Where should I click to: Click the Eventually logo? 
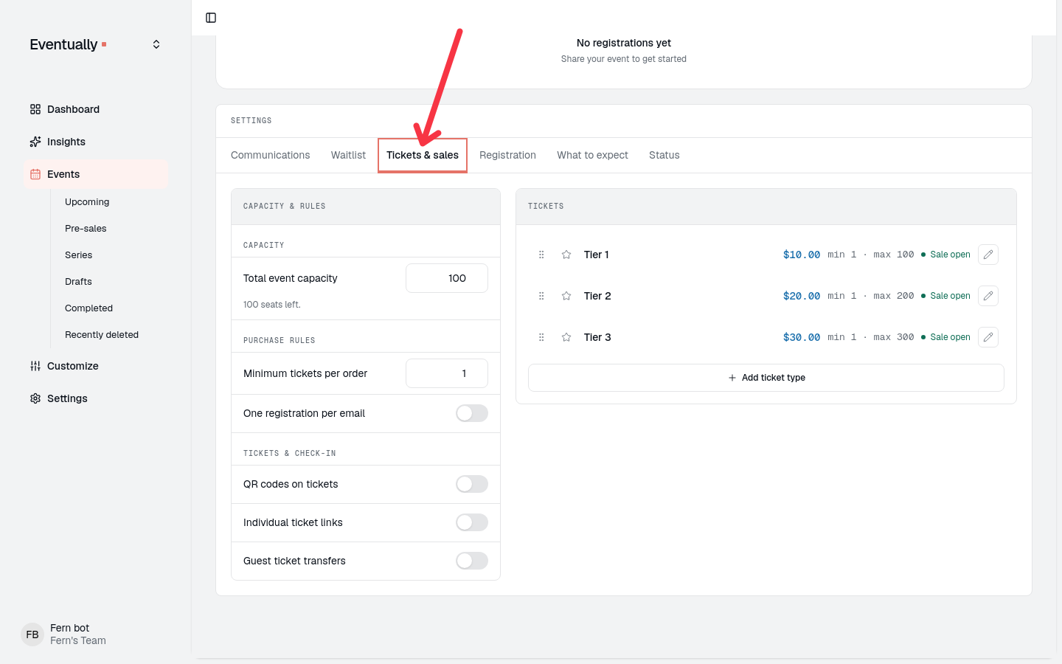(x=68, y=44)
